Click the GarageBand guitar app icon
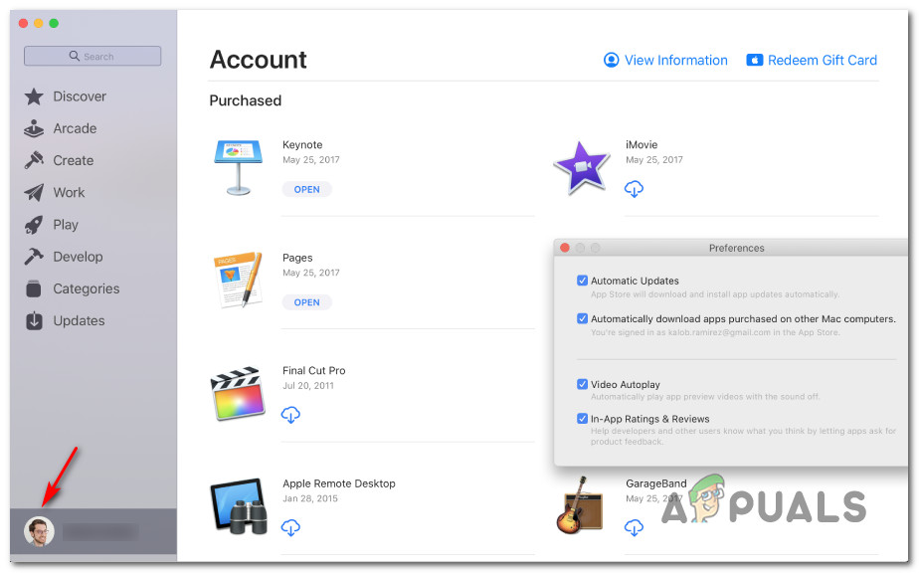 [579, 506]
